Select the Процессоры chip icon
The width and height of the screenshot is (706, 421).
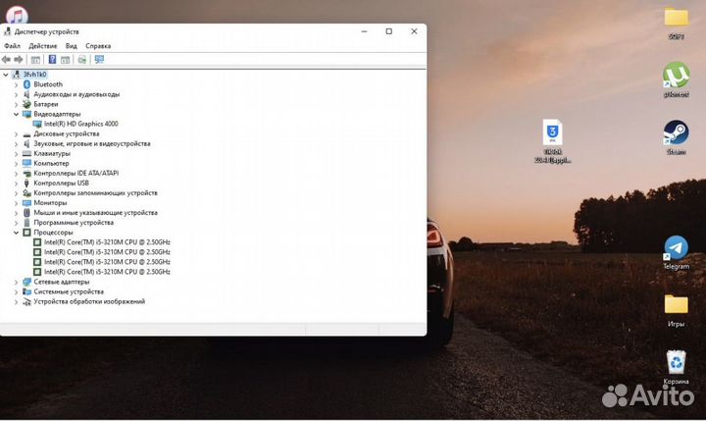click(x=26, y=233)
